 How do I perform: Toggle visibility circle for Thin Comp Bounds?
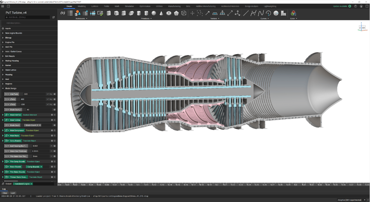[55, 161]
